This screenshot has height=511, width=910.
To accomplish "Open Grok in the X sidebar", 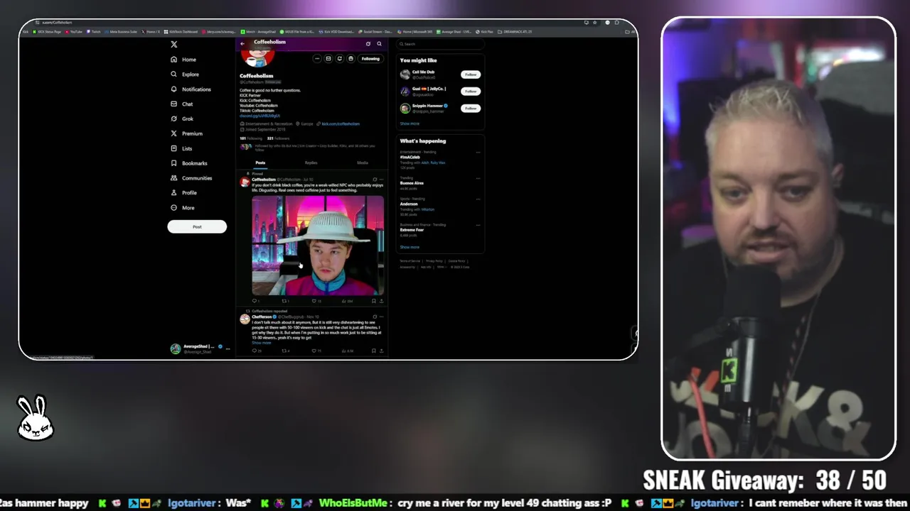I will coord(182,119).
